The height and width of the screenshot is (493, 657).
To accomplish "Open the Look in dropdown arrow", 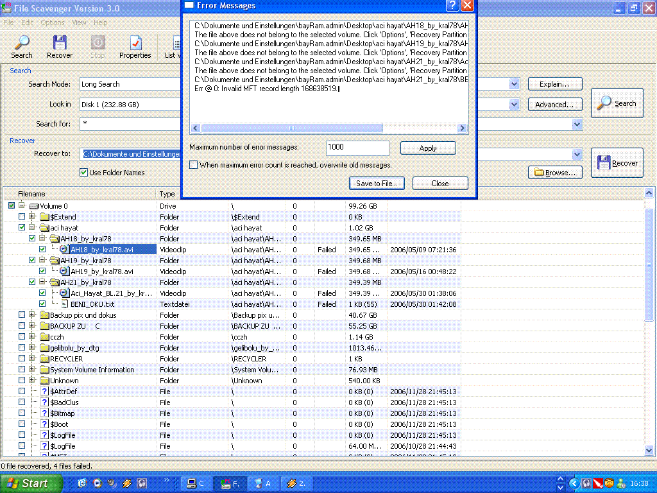I will click(514, 105).
